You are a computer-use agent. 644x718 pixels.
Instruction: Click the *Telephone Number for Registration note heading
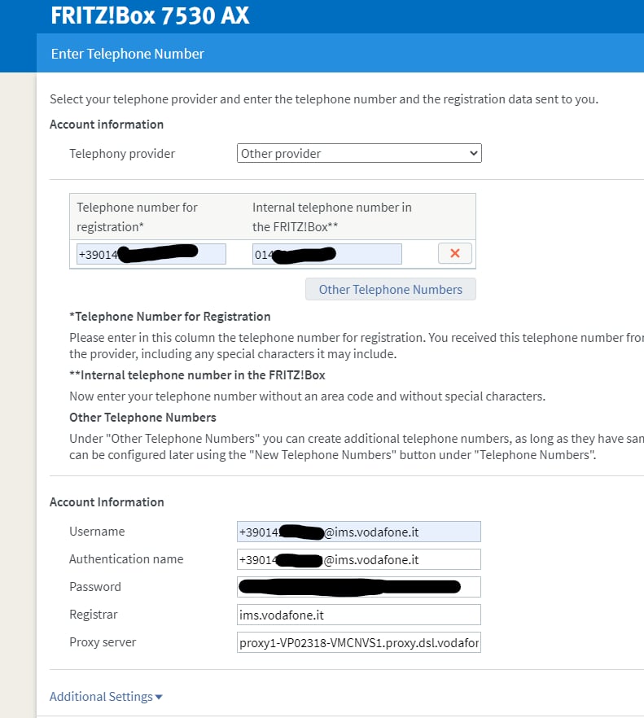[170, 317]
